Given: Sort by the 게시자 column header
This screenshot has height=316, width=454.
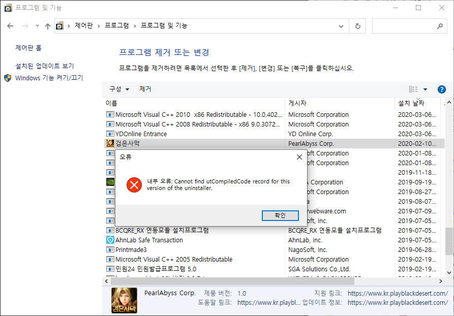Looking at the screenshot, I should coord(340,103).
